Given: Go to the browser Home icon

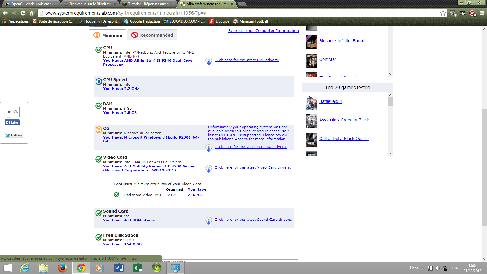Looking at the screenshot, I should point(32,13).
